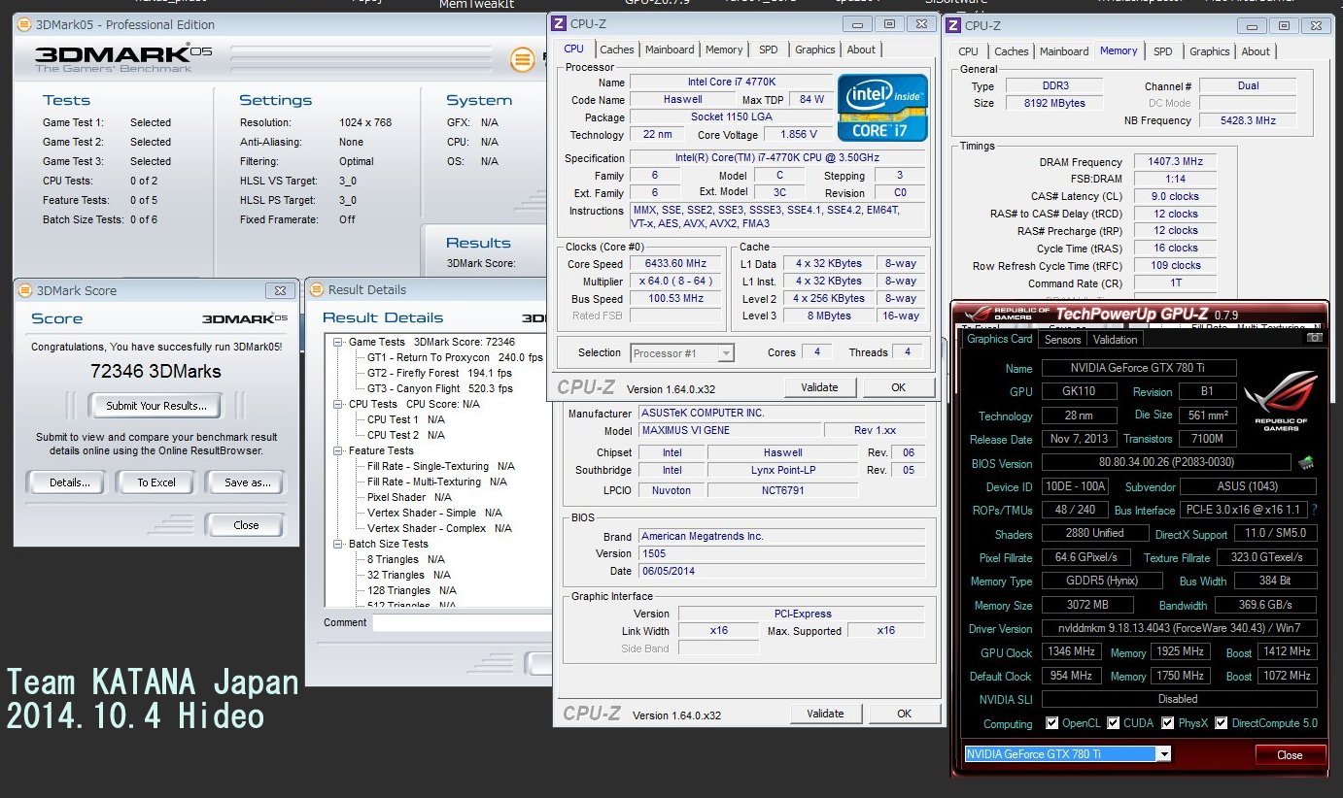Toggle the OpenCL checkbox in GPU-Z
This screenshot has height=798, width=1343.
(x=1052, y=723)
